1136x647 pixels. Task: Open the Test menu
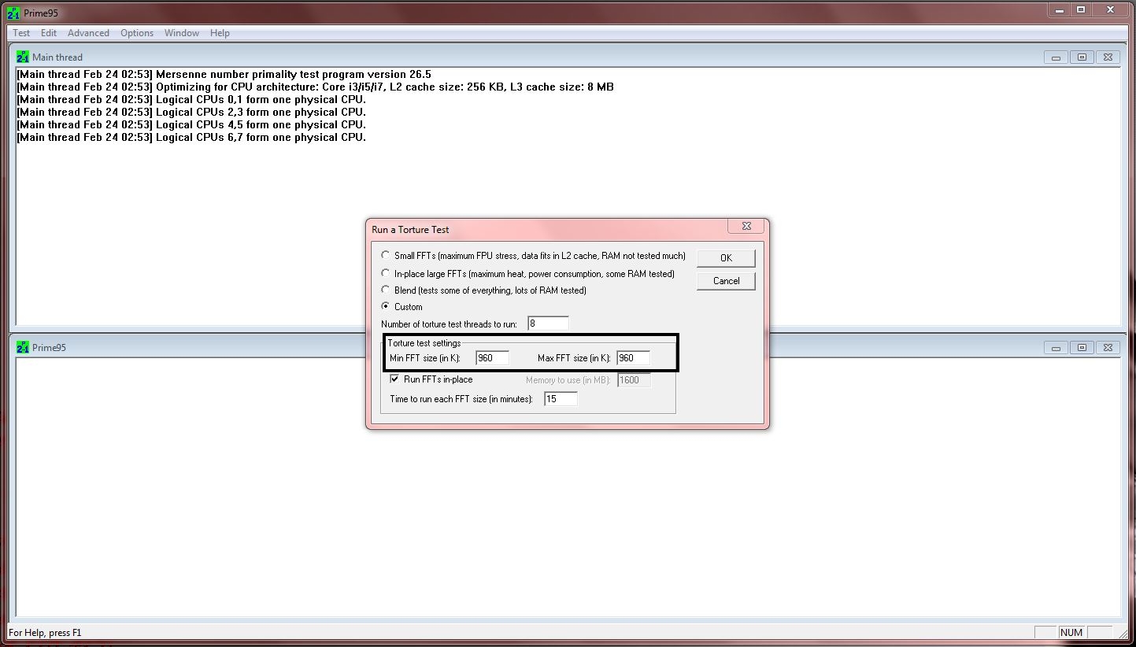coord(21,33)
